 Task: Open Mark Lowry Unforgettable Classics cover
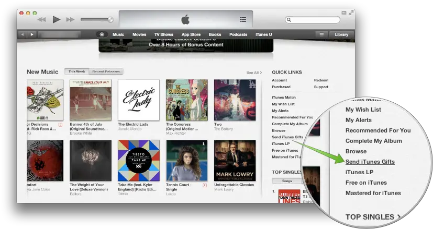[x=235, y=161]
